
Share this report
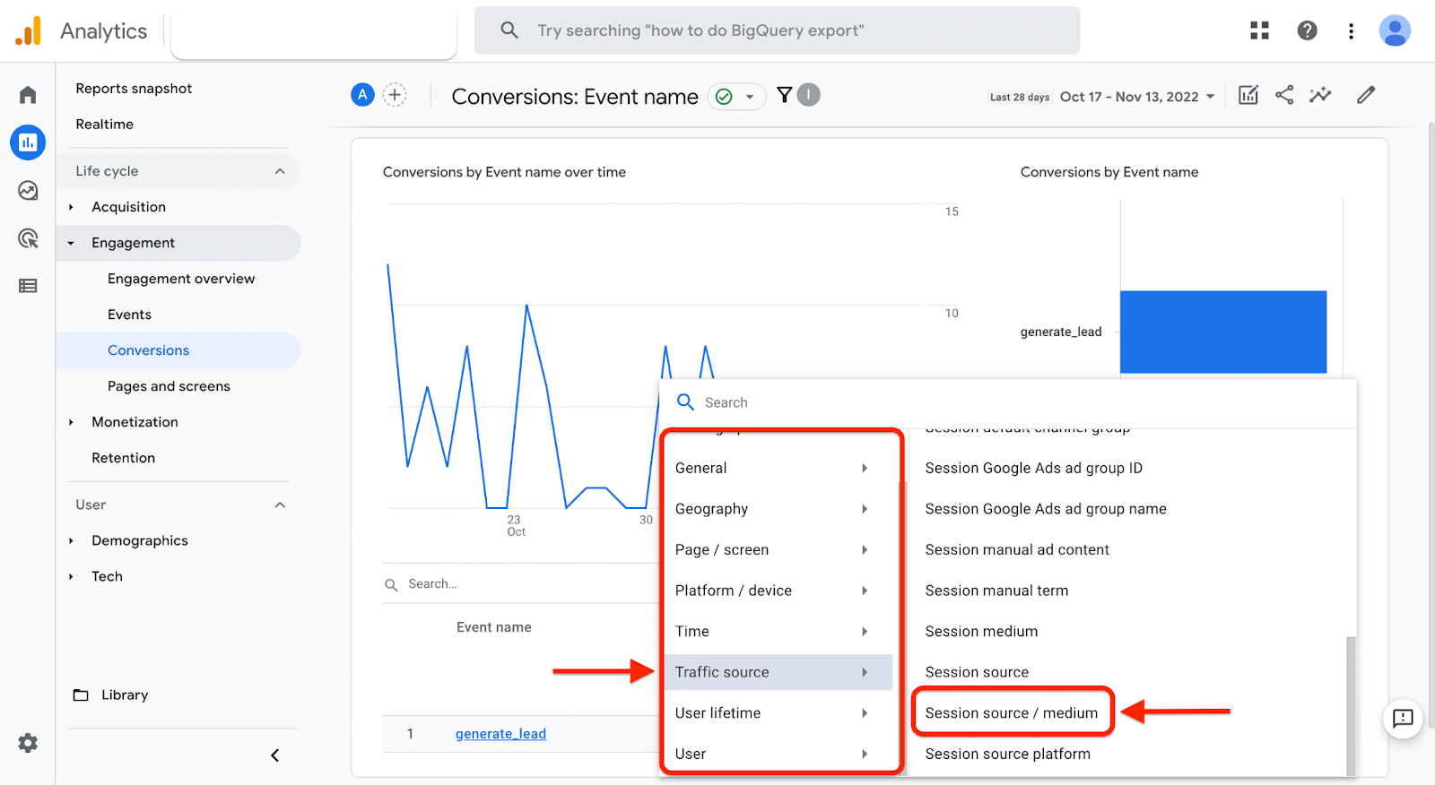[x=1284, y=95]
